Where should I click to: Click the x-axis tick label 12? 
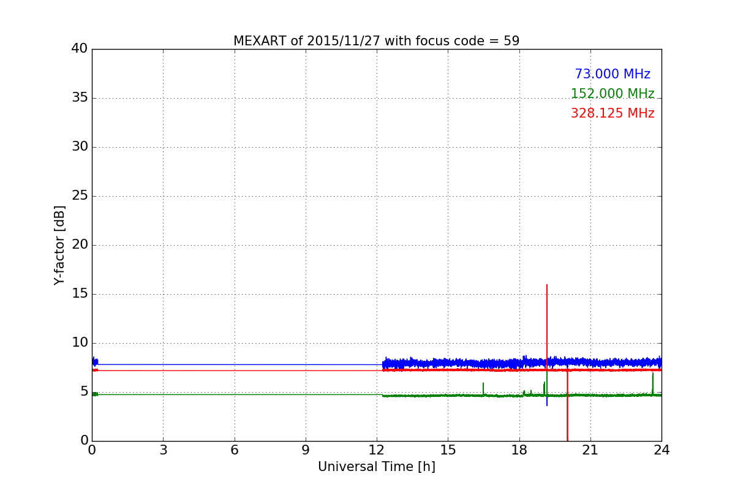tap(377, 450)
